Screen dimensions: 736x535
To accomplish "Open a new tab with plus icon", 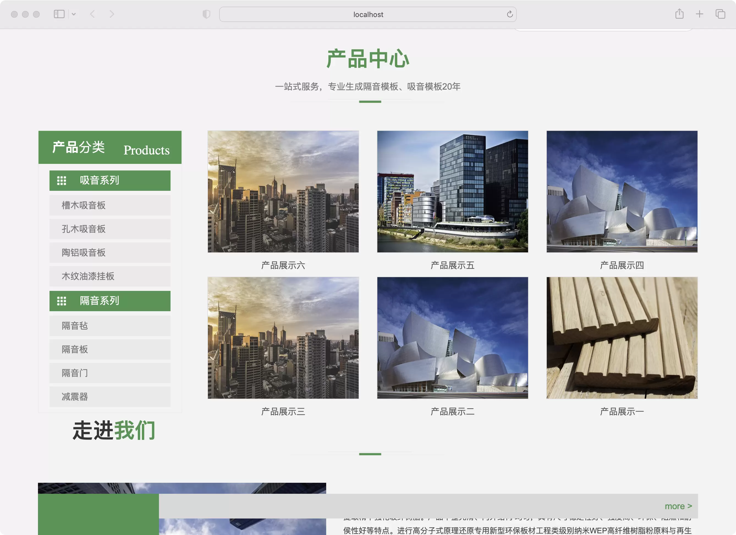I will point(699,14).
